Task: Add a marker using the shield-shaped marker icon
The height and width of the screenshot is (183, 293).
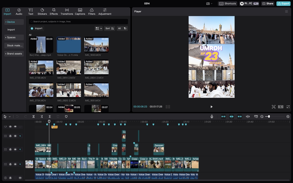Action: 66,117
